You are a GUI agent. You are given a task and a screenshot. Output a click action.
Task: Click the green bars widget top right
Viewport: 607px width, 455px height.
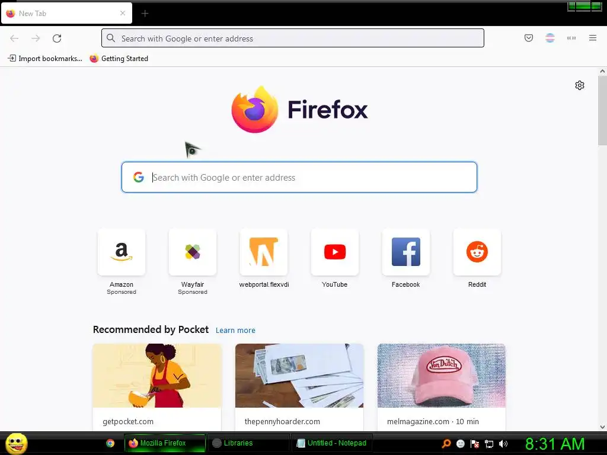[584, 6]
